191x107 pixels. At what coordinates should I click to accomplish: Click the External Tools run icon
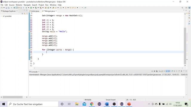coord(41,8)
